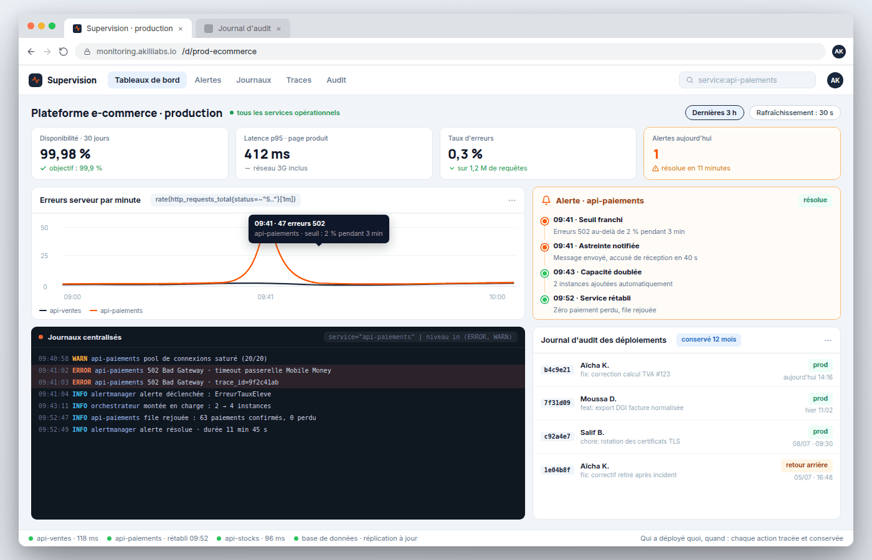Image resolution: width=872 pixels, height=560 pixels.
Task: Open the Traces navigation tab
Action: [299, 80]
